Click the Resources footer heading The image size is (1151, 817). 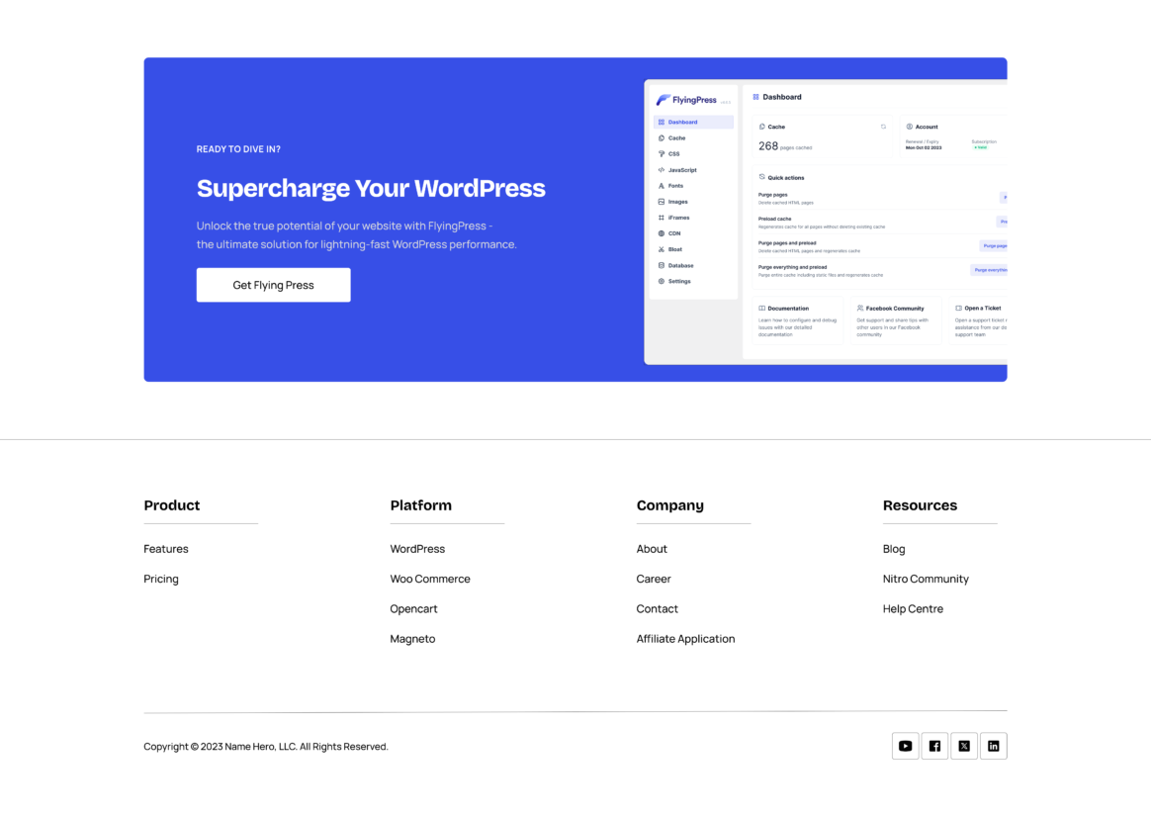[920, 505]
